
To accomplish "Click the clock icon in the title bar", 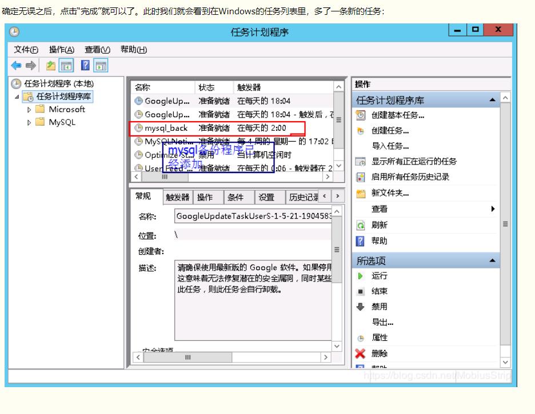I will click(14, 32).
